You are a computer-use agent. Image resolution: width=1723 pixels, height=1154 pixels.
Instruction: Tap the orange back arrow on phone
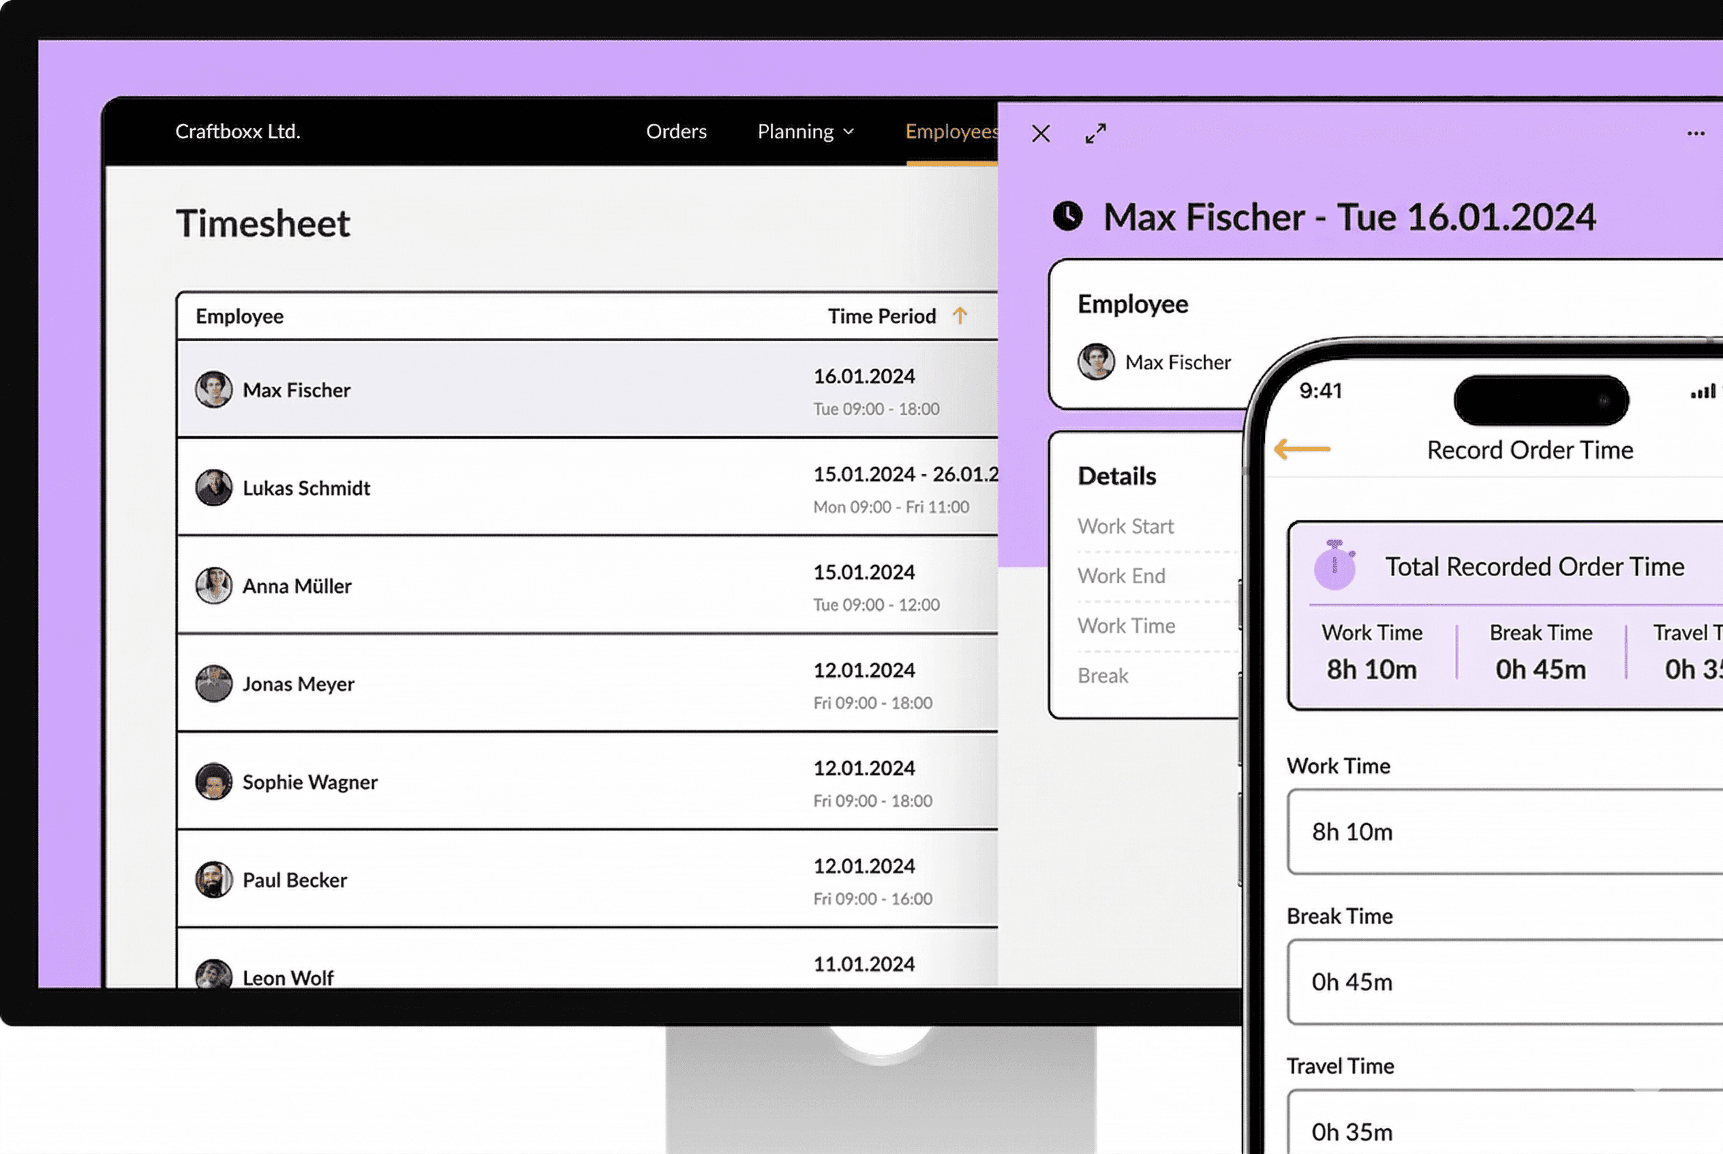(1302, 449)
